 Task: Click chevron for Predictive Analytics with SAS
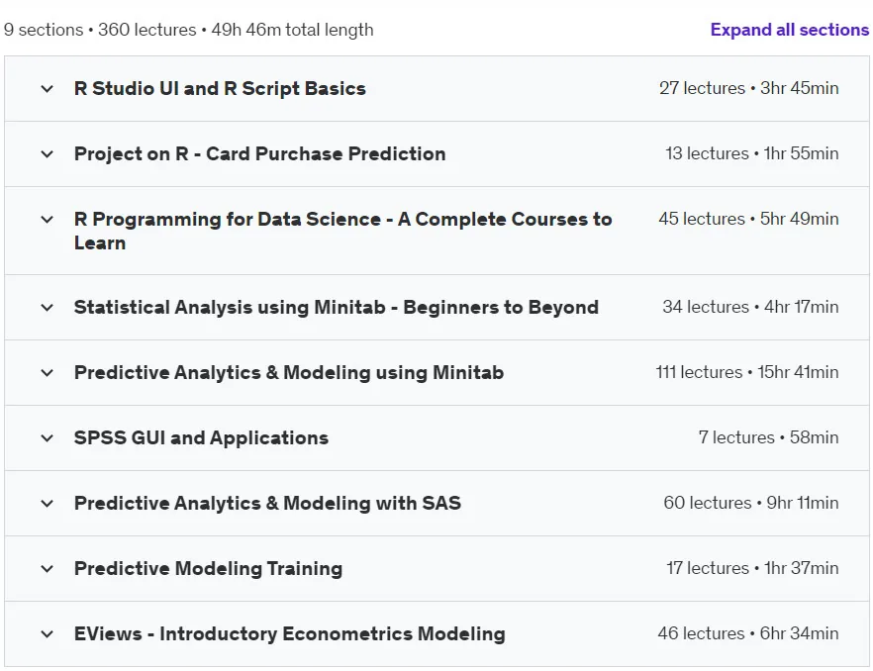(48, 504)
